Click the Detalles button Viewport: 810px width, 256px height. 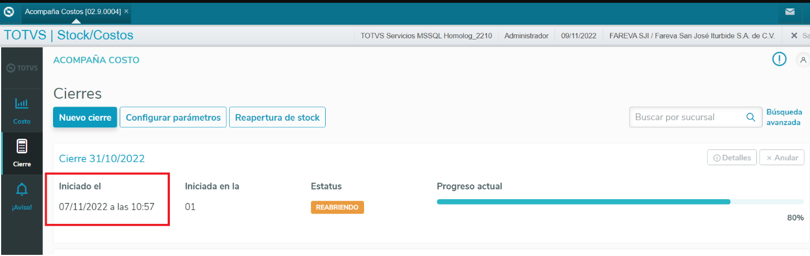pyautogui.click(x=732, y=158)
